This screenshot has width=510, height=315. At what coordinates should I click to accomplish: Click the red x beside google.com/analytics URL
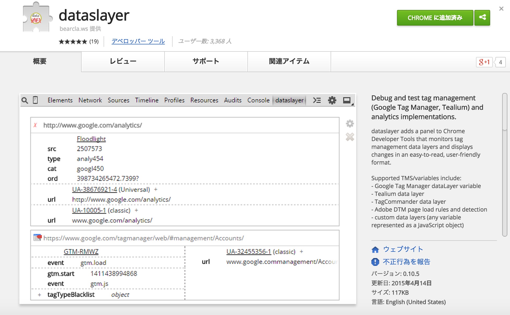[35, 125]
